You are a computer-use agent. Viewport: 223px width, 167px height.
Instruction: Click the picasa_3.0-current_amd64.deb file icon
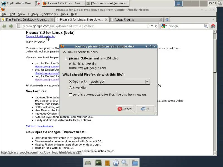coord(66,58)
